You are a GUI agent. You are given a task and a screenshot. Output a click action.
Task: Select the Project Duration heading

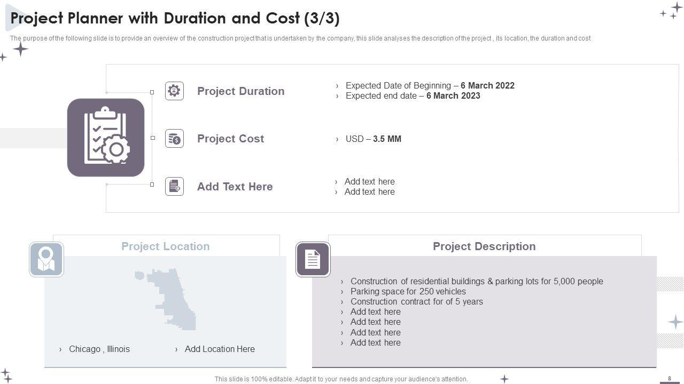[x=240, y=91]
